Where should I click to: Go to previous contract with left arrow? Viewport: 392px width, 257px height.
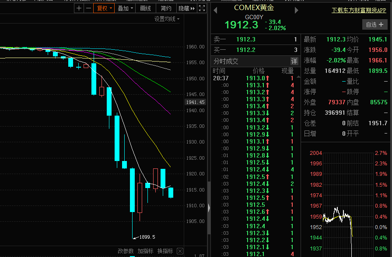pos(215,10)
